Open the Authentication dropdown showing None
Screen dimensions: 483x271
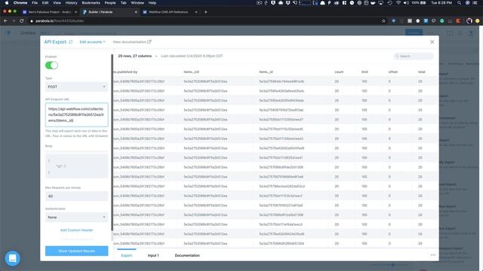point(77,218)
